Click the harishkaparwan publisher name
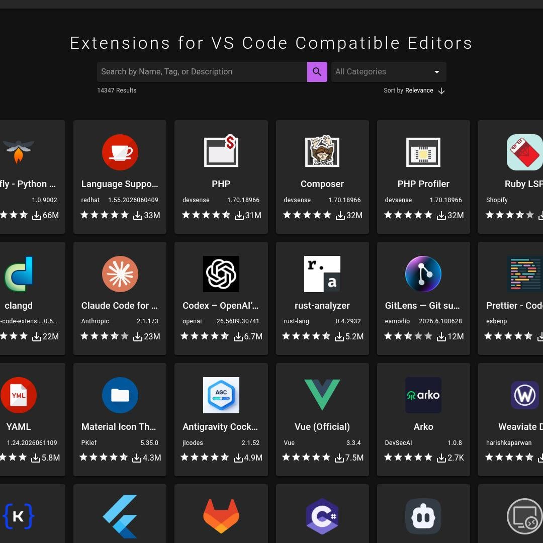 (509, 442)
